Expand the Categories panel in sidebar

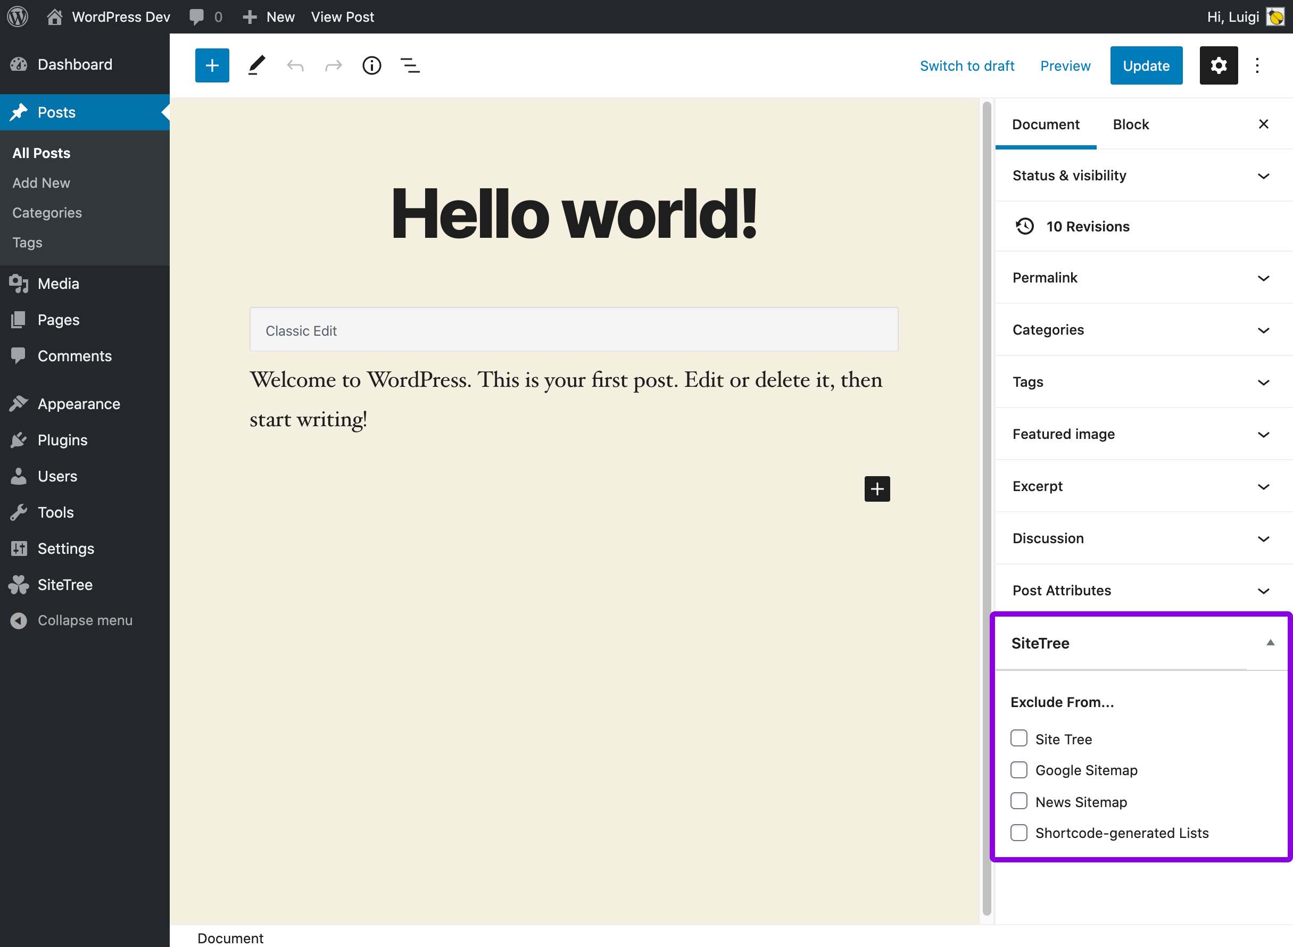1143,330
